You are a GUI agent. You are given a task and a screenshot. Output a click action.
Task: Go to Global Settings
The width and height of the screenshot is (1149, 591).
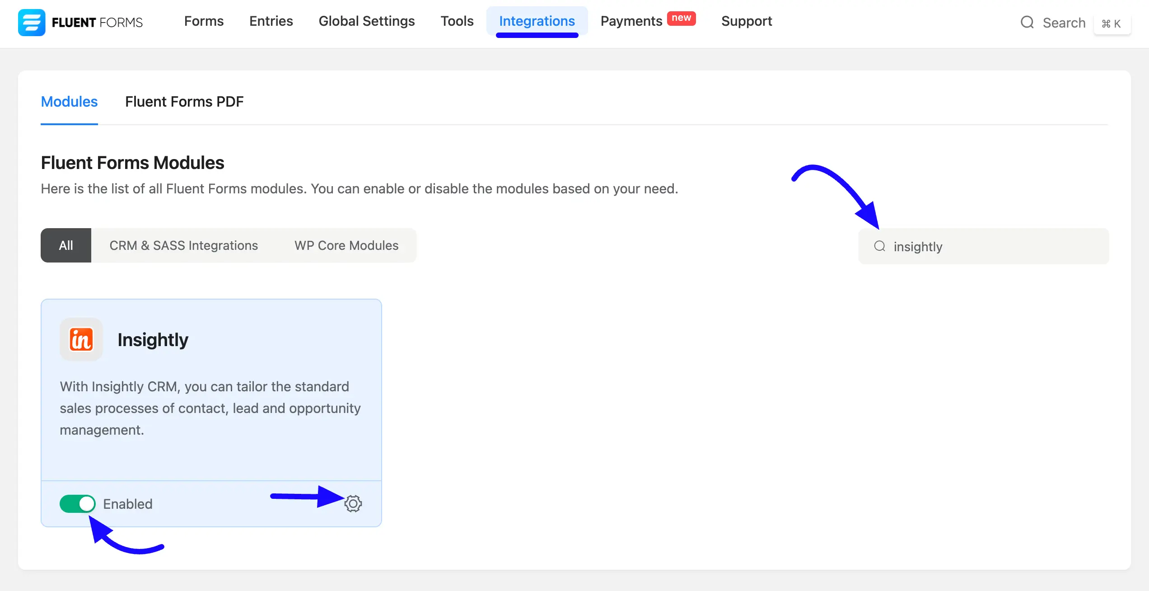click(367, 21)
